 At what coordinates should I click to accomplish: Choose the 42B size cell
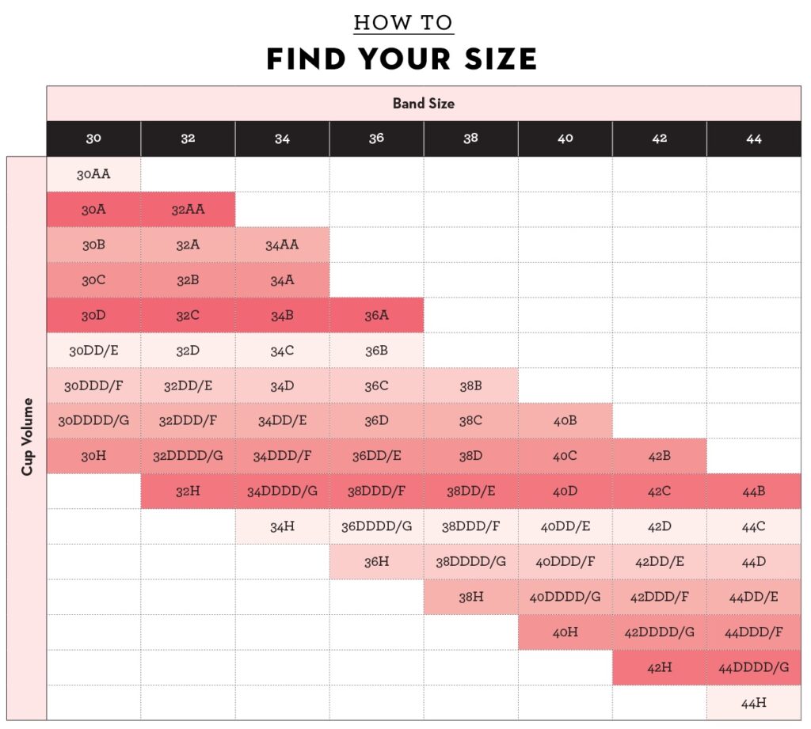660,456
